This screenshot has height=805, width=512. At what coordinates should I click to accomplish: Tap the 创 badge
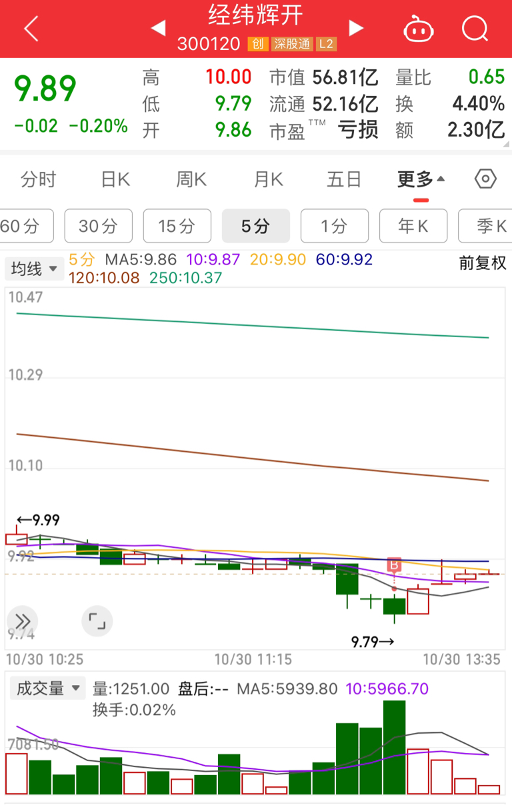click(x=257, y=44)
